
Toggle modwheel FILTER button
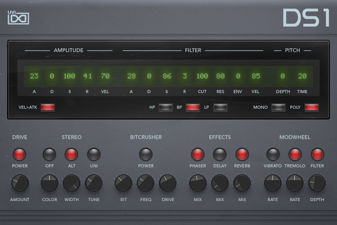(x=317, y=154)
